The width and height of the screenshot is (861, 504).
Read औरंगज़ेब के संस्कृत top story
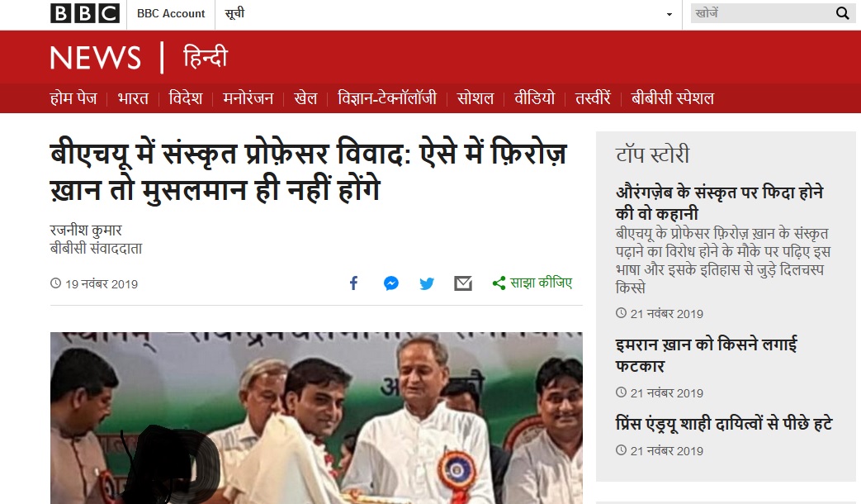click(719, 202)
